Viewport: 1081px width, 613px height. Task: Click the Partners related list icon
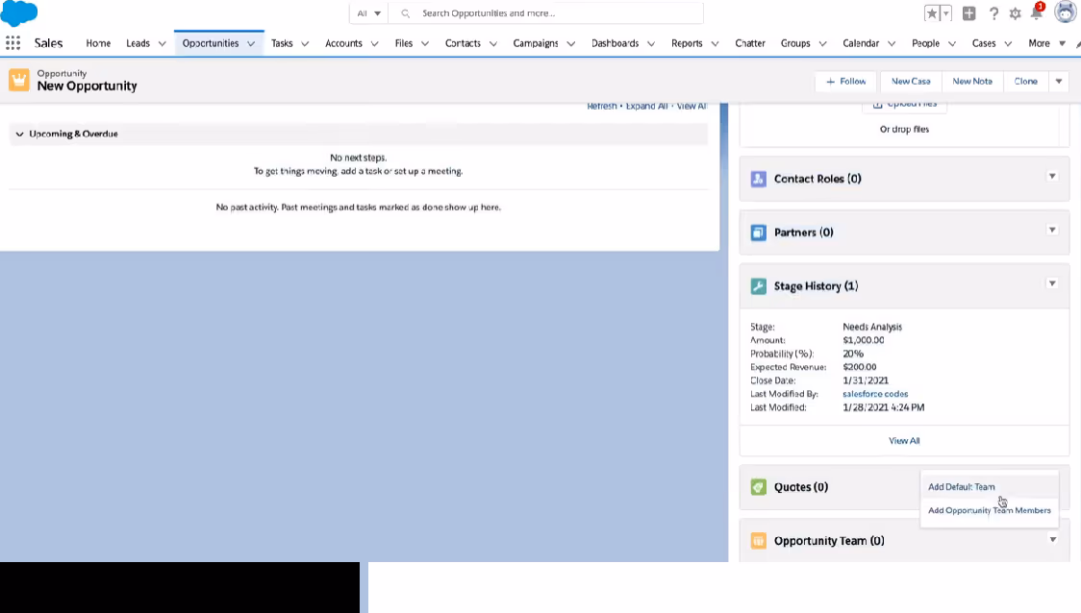pyautogui.click(x=758, y=232)
